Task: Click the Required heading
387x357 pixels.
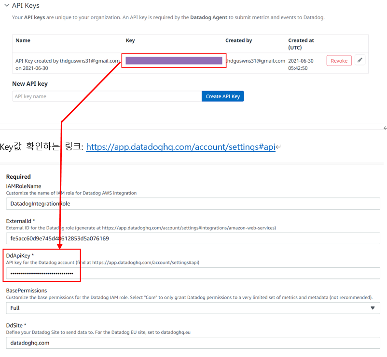Action: (18, 177)
